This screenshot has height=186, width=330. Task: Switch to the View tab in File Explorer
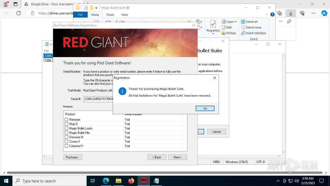tap(125, 15)
